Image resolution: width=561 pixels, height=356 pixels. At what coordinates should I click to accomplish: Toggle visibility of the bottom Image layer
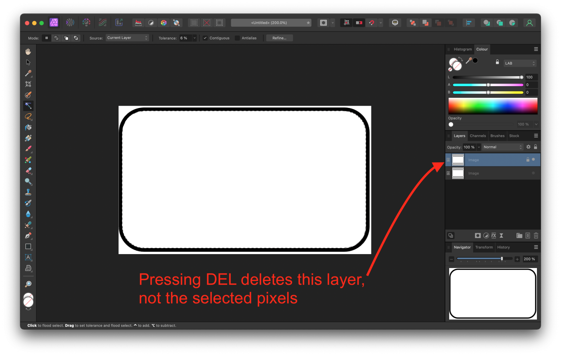point(534,173)
